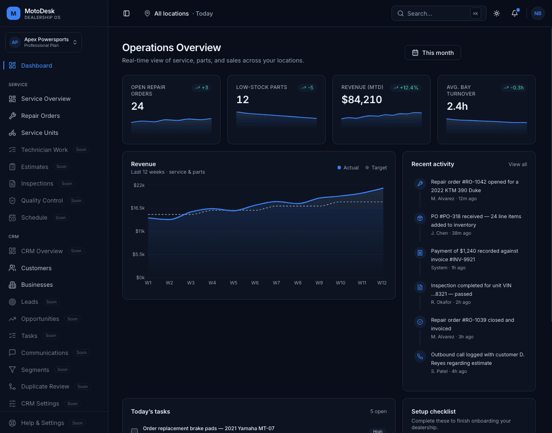Viewport: 552px width, 433px height.
Task: Click the Search input field
Action: click(x=439, y=13)
